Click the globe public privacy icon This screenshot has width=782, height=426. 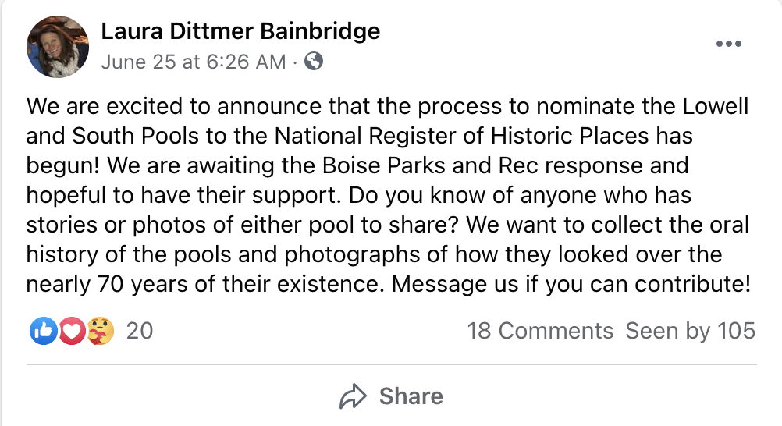314,62
